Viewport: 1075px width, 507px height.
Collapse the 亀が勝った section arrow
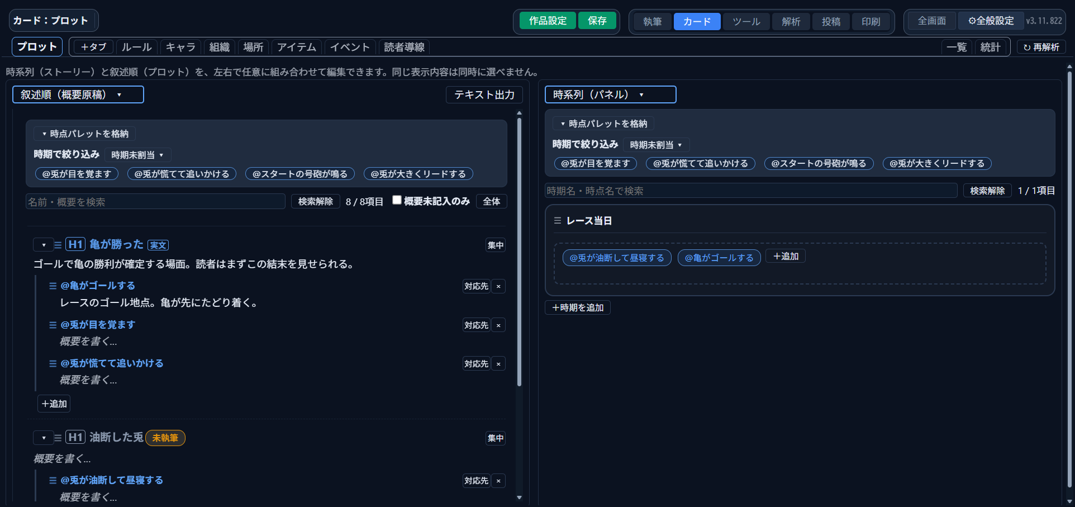click(44, 245)
